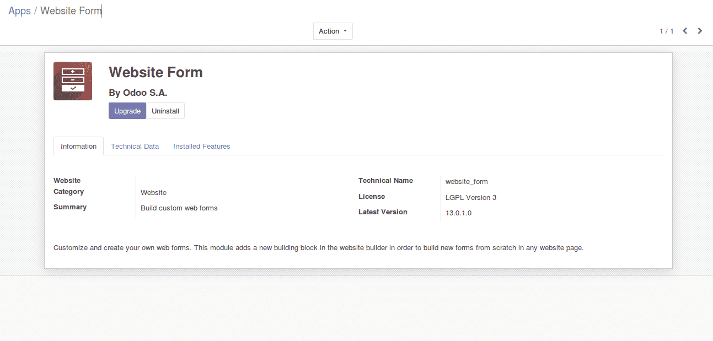Click the Website Form breadcrumb text
This screenshot has height=341, width=713.
(x=71, y=11)
